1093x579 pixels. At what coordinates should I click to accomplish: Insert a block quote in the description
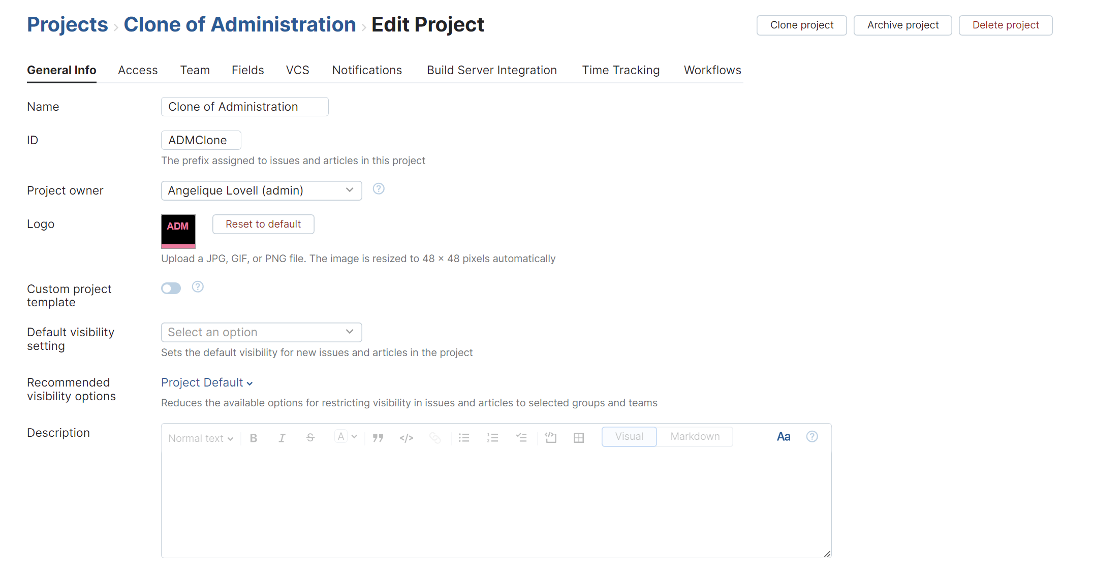[x=378, y=437]
